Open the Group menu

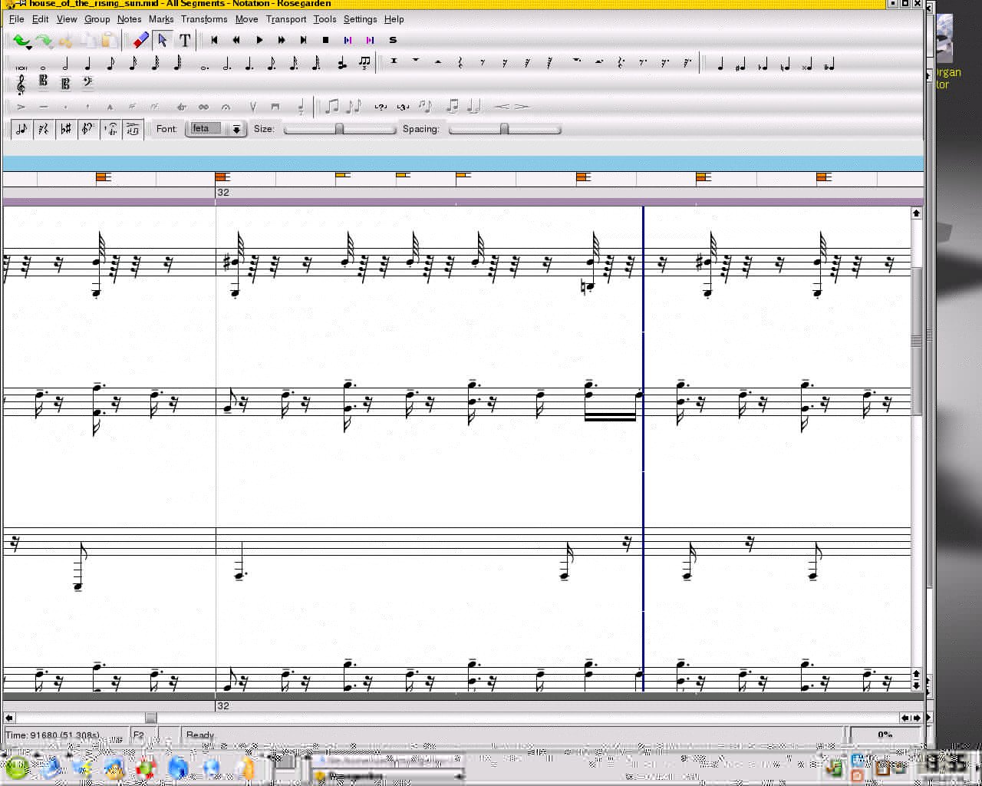pyautogui.click(x=97, y=19)
